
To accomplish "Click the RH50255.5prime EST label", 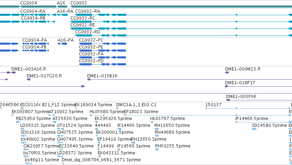I will tap(173, 146).
